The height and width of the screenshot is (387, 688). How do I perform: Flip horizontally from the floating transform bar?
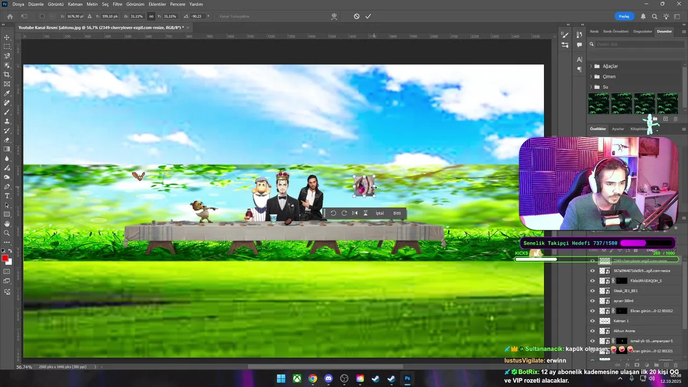(355, 213)
